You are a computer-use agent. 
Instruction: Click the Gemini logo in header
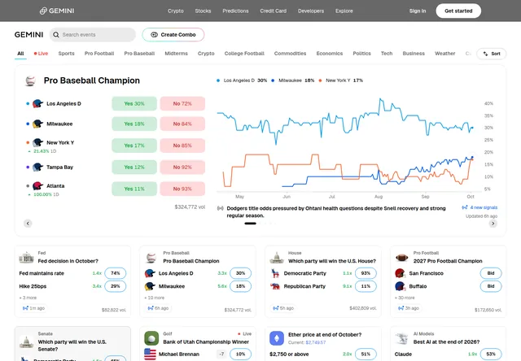click(x=57, y=11)
